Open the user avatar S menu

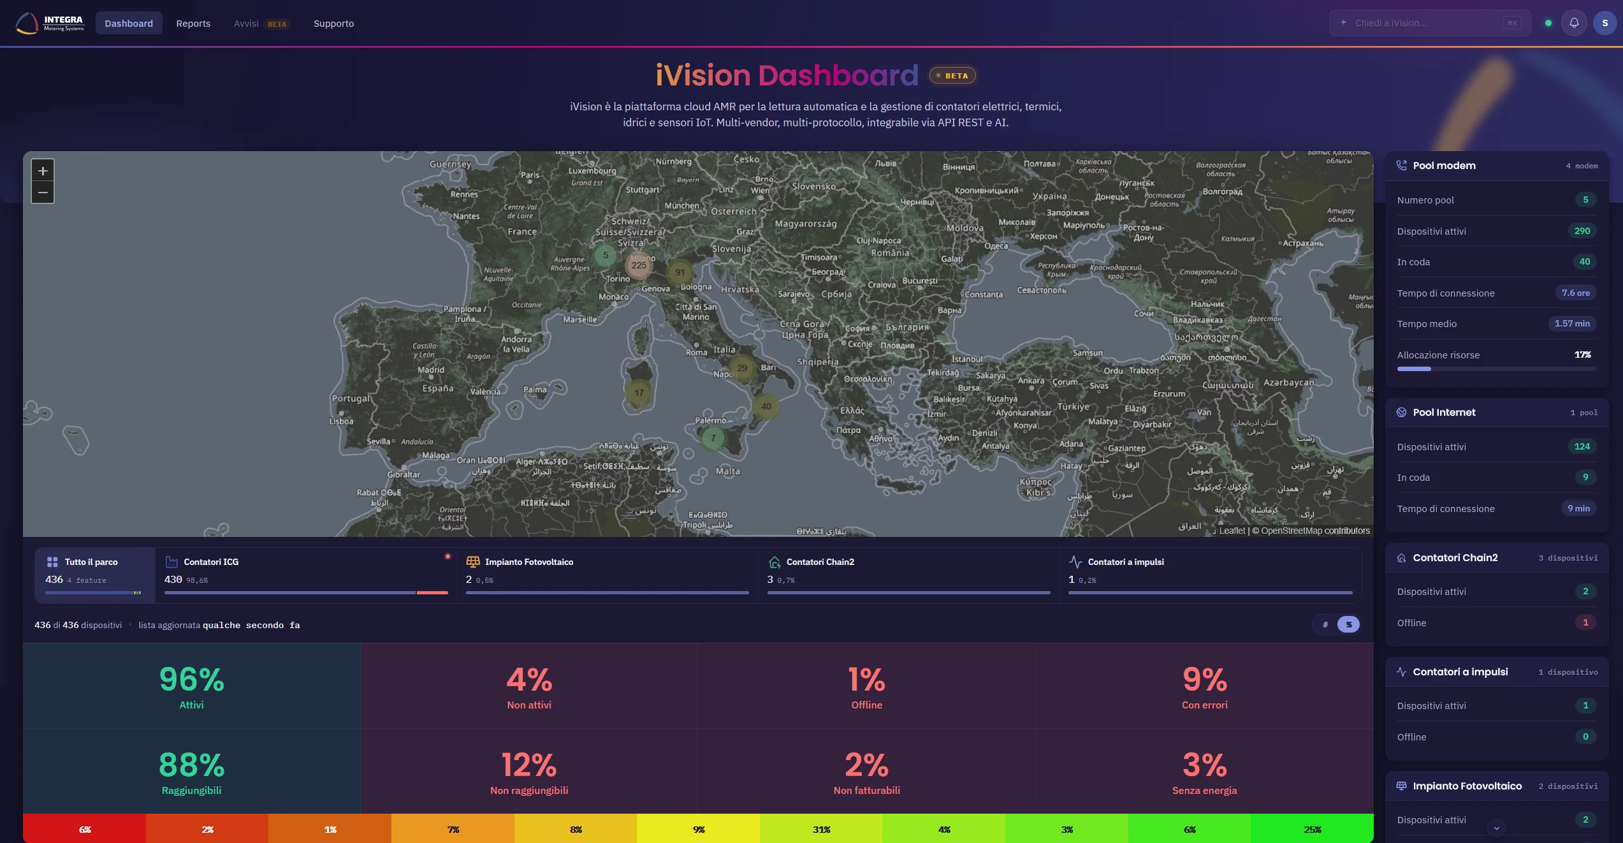pos(1605,23)
